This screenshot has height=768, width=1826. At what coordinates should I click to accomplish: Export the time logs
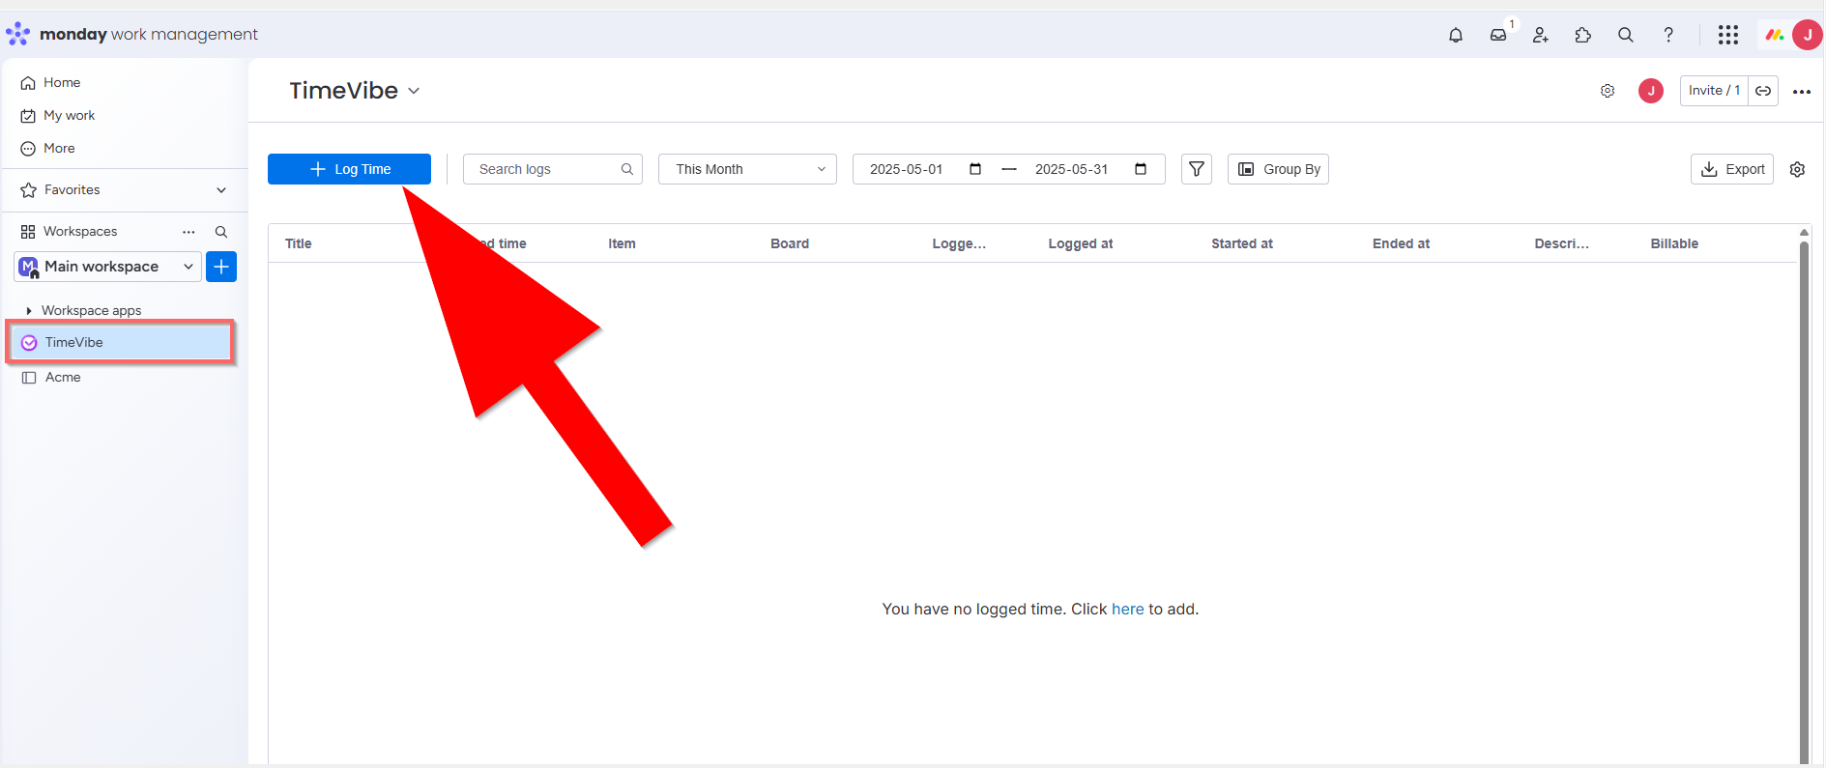click(1732, 169)
